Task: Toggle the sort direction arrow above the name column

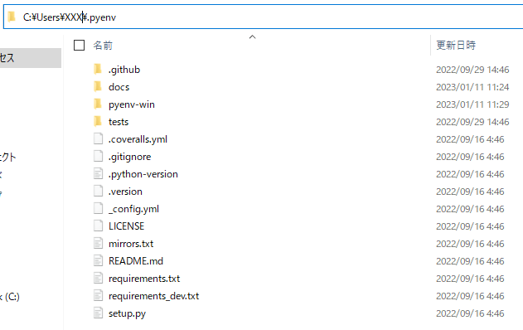Action: tap(253, 37)
